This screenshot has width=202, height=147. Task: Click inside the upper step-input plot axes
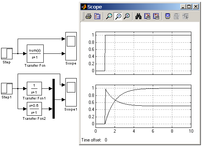(143, 53)
